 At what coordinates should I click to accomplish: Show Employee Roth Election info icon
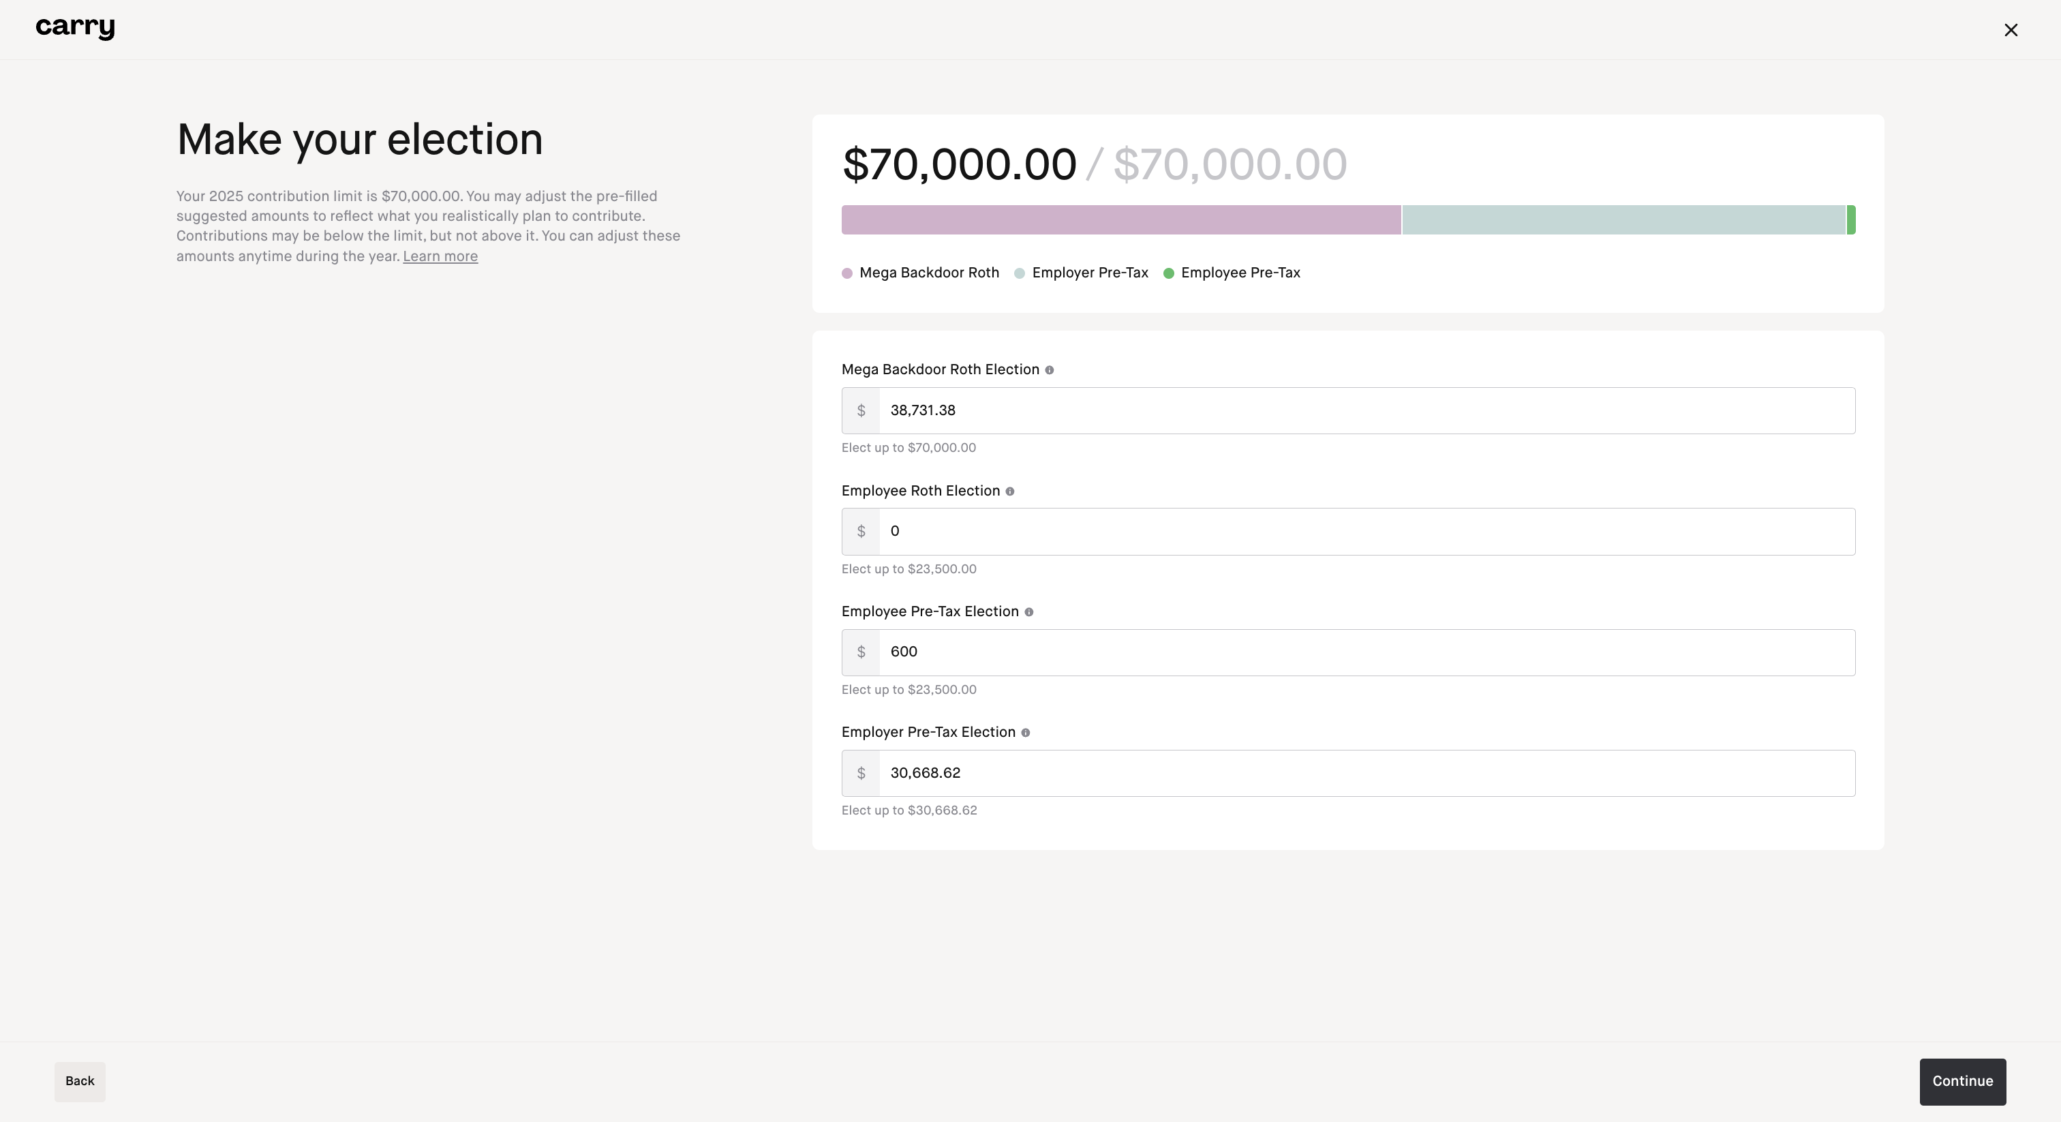point(1009,491)
